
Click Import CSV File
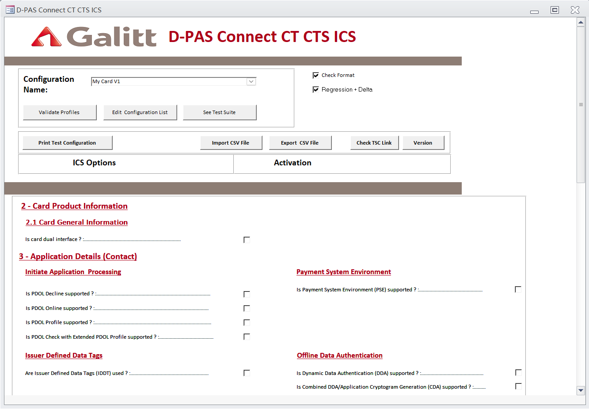[231, 143]
